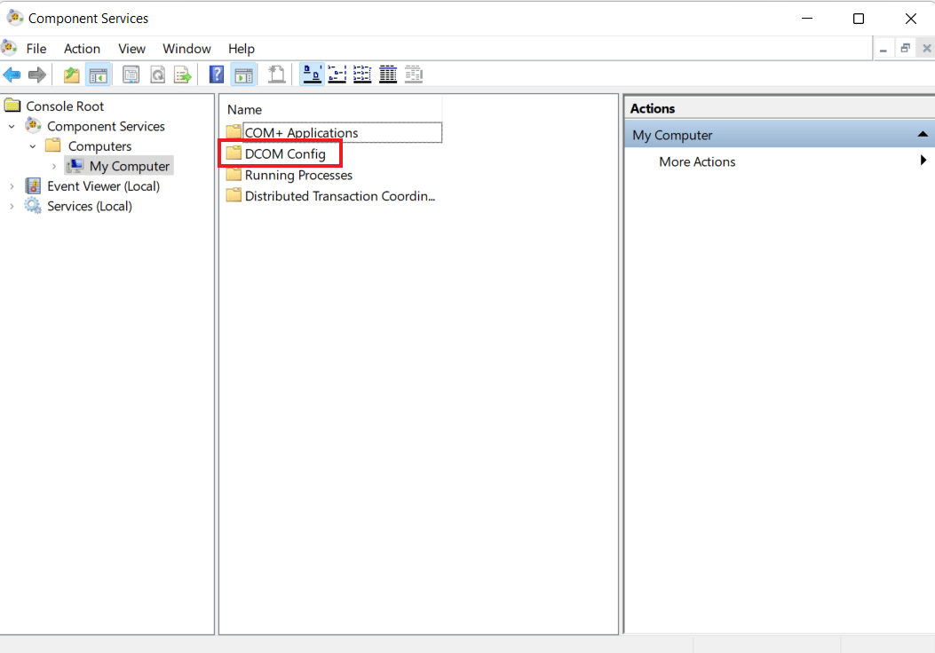The image size is (935, 653).
Task: Switch to Small Icons view
Action: click(337, 75)
